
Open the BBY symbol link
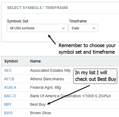tap(8, 104)
